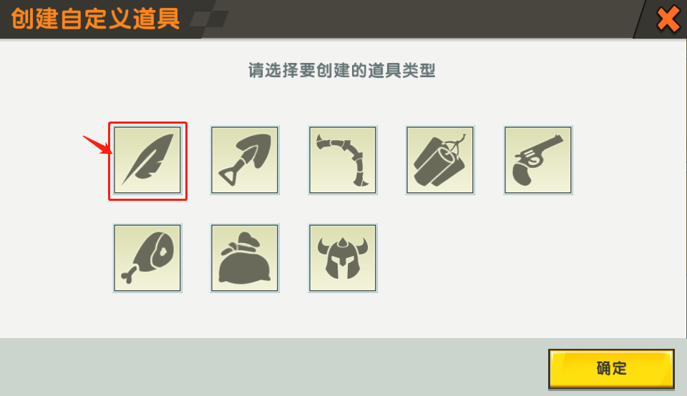
Task: Pick the bow weapon item type
Action: point(343,160)
